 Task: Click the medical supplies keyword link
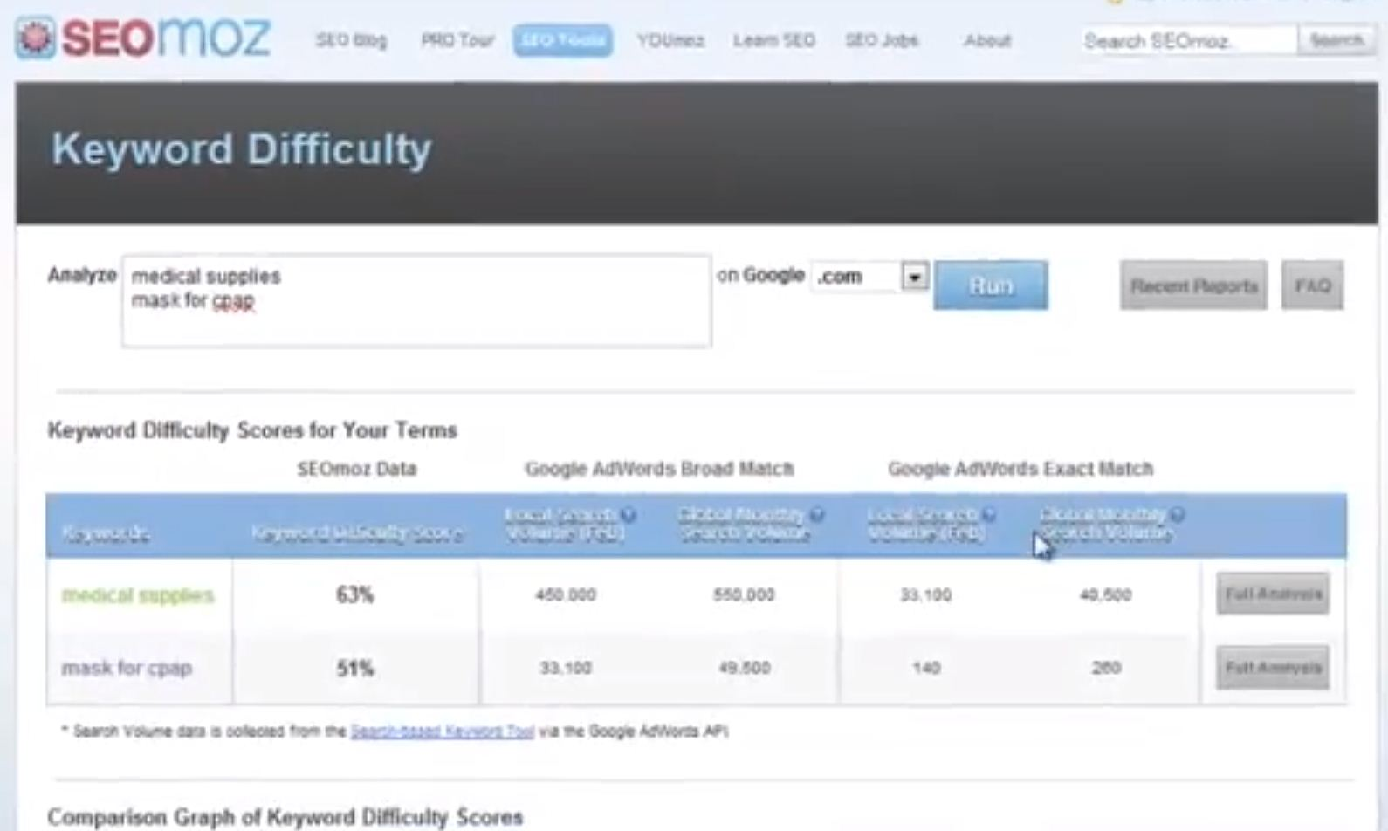138,595
